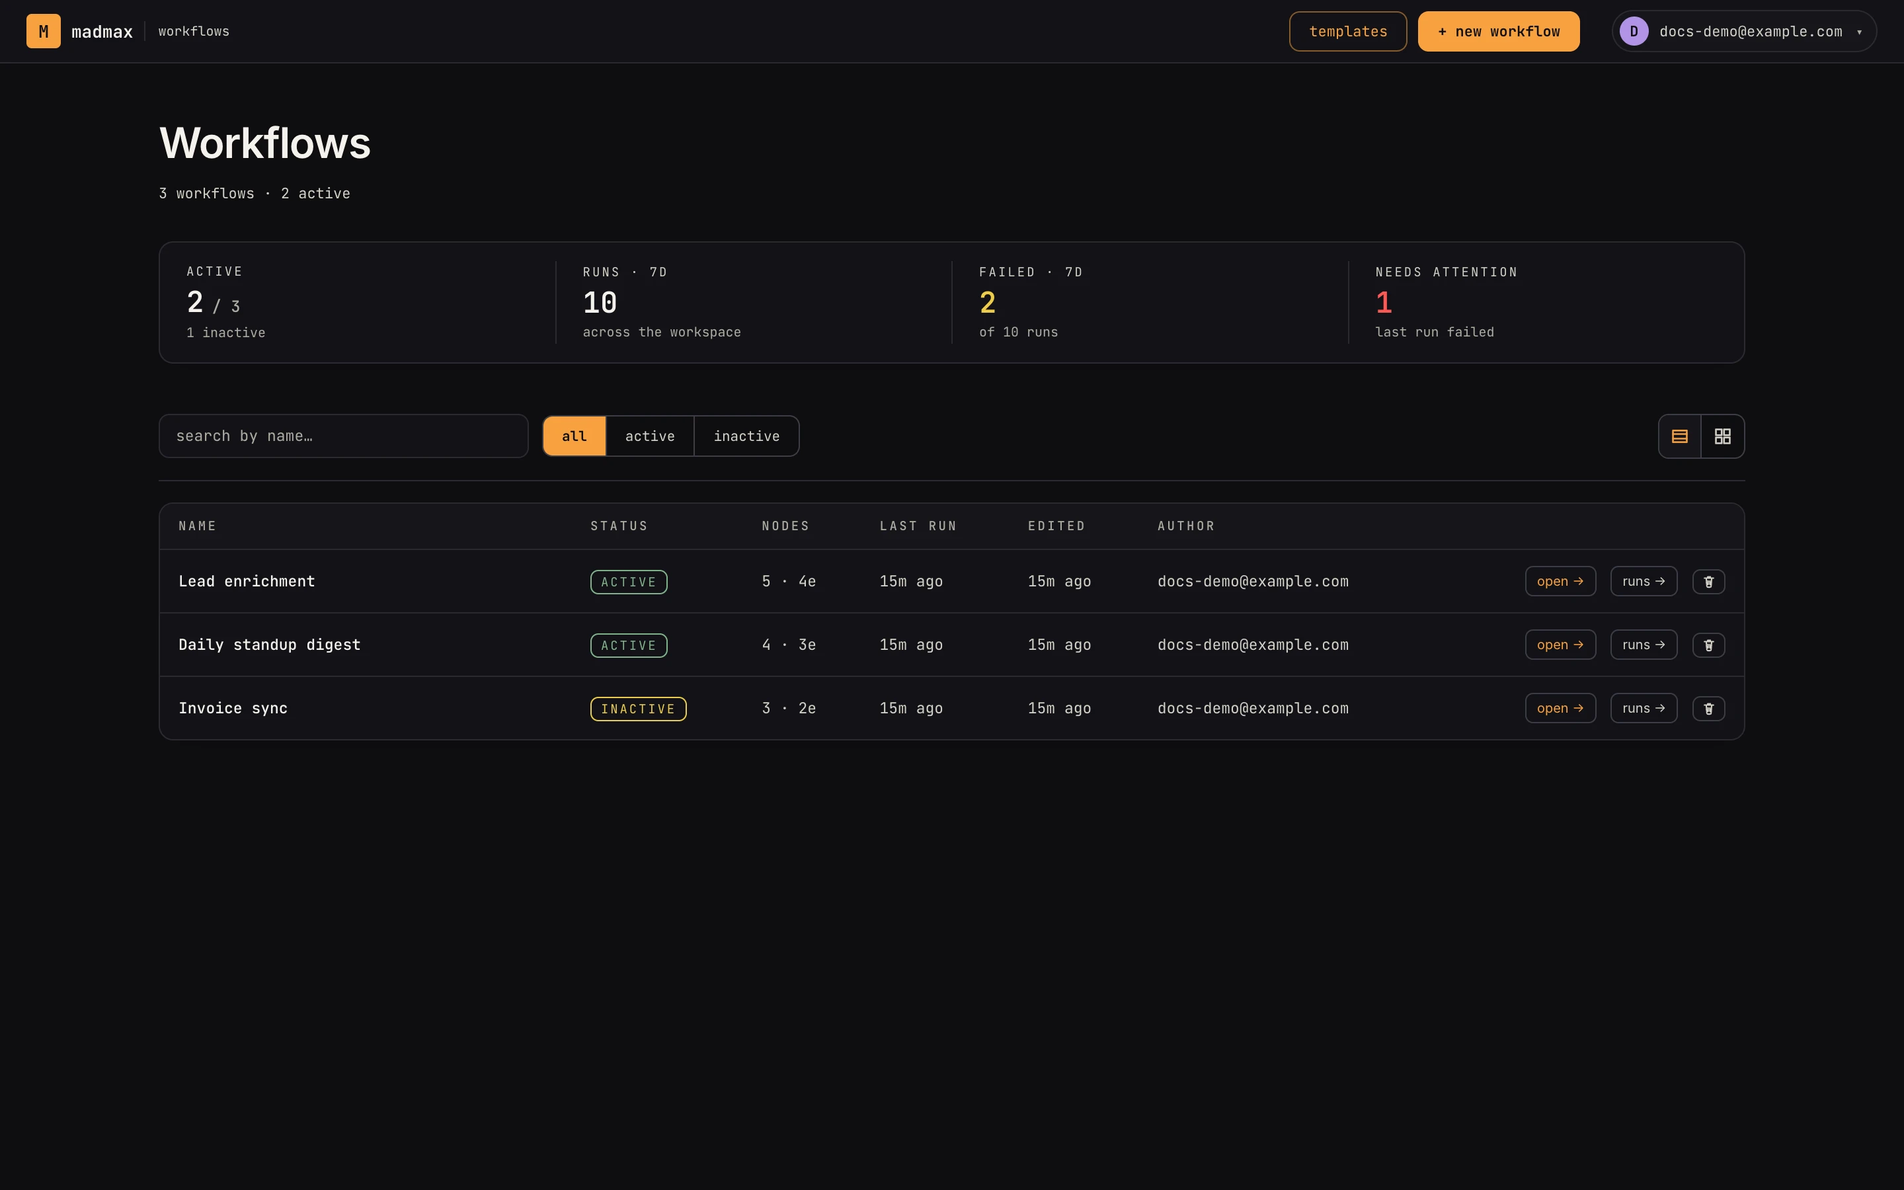Click the AUTHOR column header
Viewport: 1904px width, 1190px height.
tap(1185, 526)
